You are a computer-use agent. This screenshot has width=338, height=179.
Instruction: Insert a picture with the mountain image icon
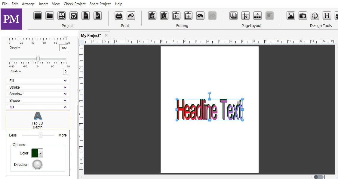click(291, 16)
